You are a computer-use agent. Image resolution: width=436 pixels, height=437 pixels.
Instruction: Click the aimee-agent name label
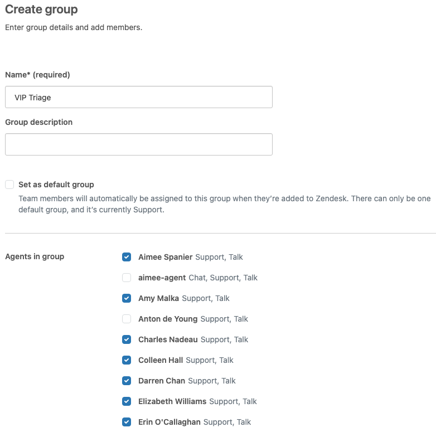tap(162, 278)
